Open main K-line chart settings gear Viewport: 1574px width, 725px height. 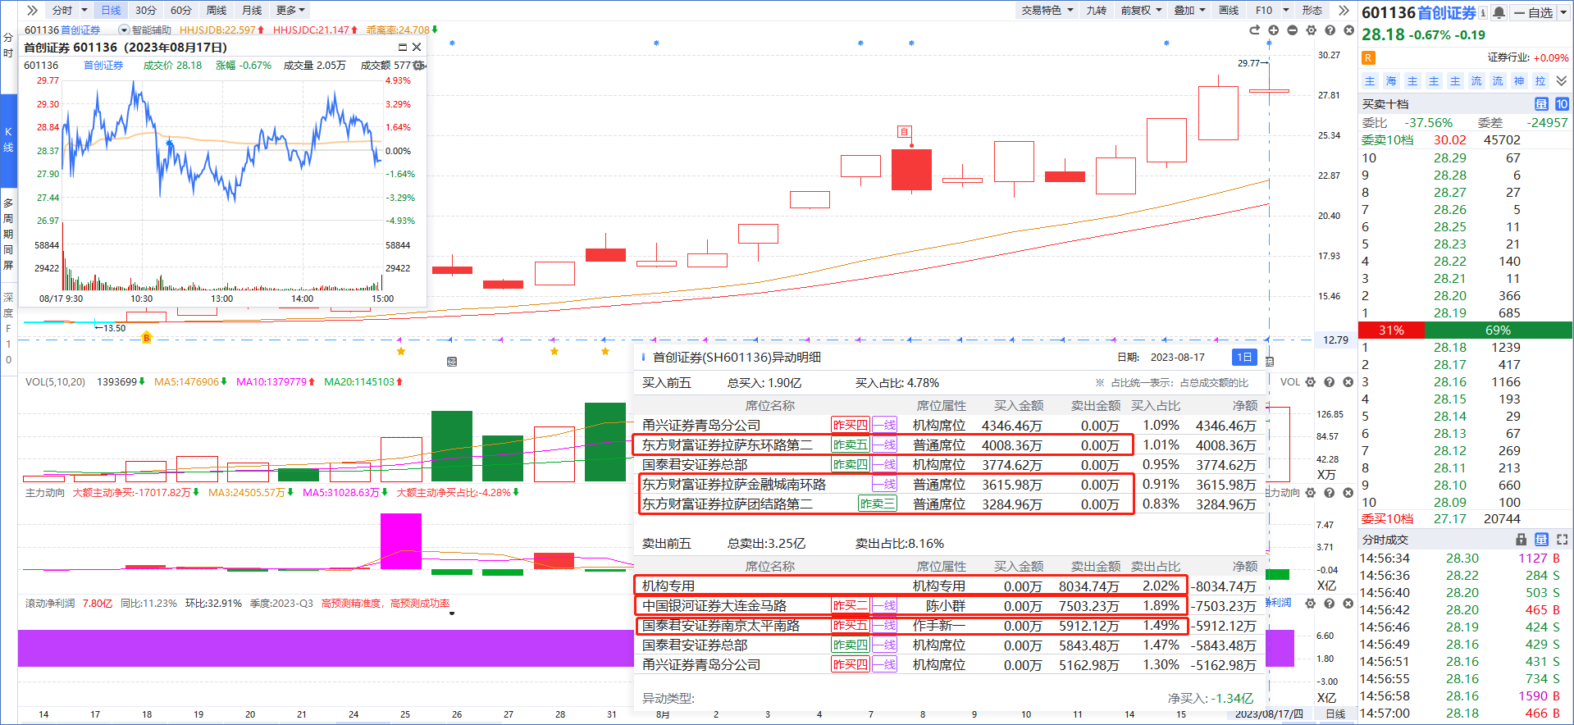click(1312, 30)
